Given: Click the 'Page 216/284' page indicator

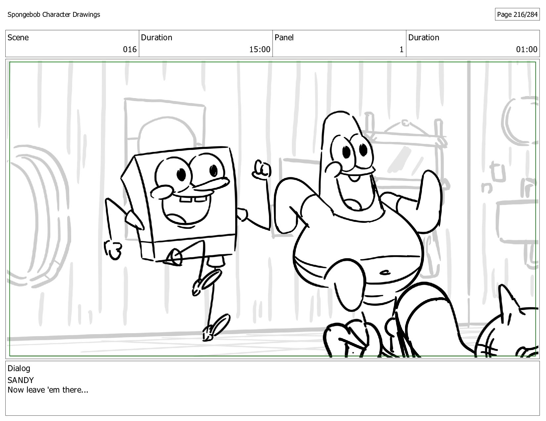Looking at the screenshot, I should coord(517,15).
